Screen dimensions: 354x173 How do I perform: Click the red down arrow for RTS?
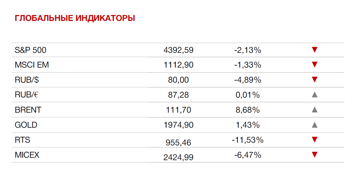tap(314, 140)
